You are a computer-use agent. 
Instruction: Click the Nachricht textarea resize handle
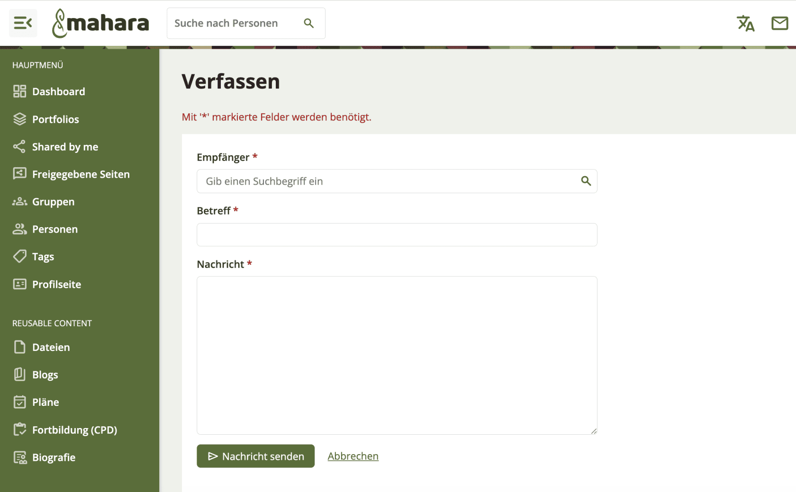tap(594, 431)
